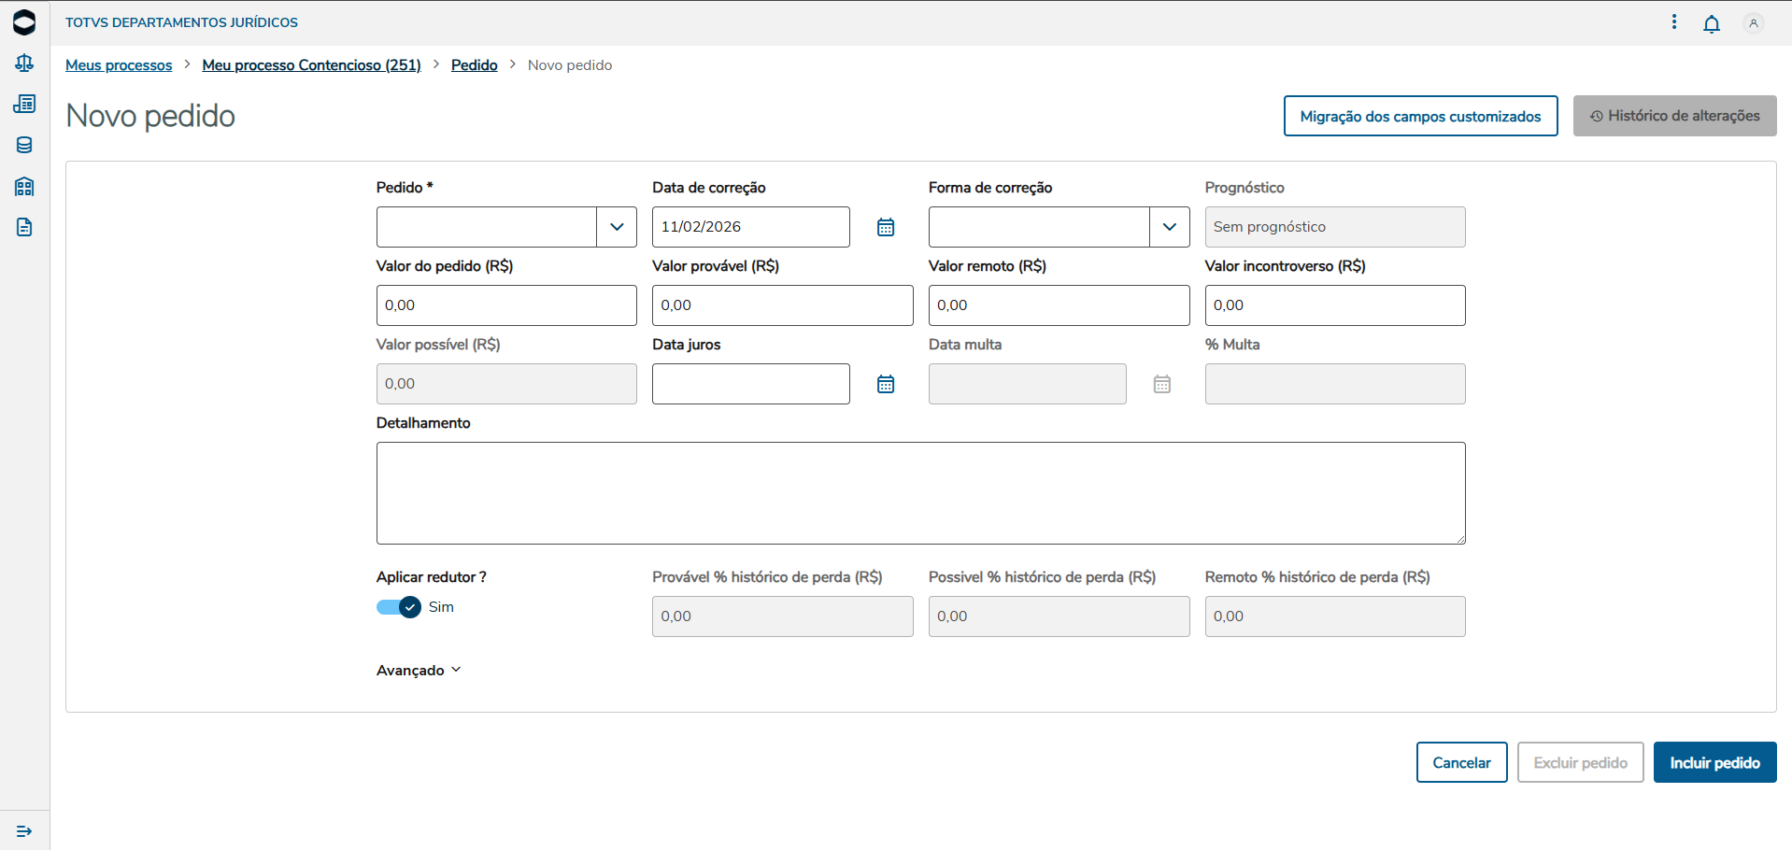Click the database stack sidebar icon
The height and width of the screenshot is (850, 1792).
24,145
